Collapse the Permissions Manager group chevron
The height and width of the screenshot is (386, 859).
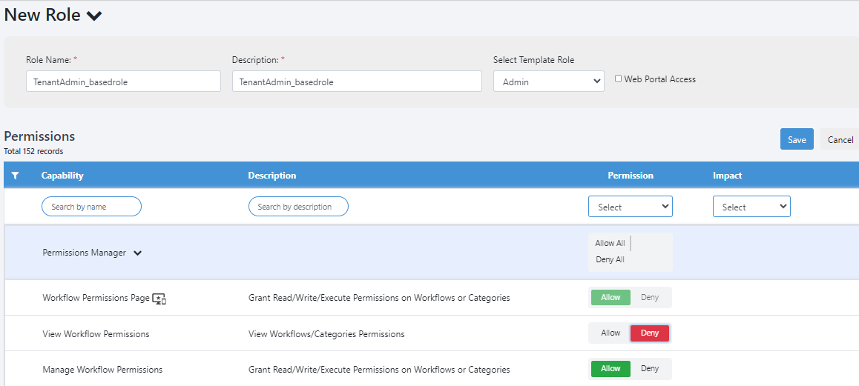[x=137, y=253]
